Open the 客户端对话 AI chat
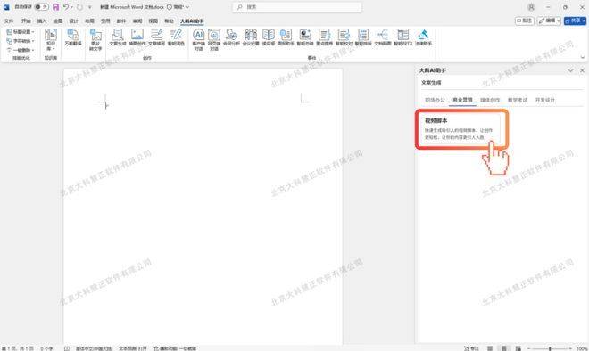The image size is (589, 351). point(198,40)
